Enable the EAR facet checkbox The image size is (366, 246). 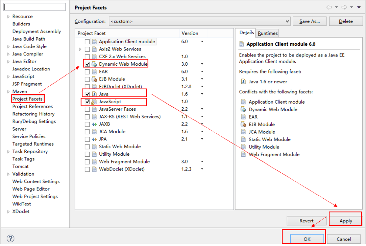[x=87, y=72]
